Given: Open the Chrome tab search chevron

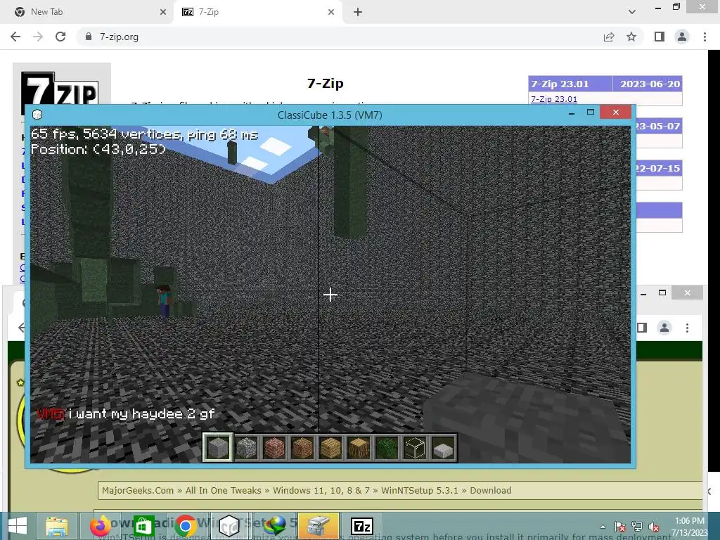Looking at the screenshot, I should coord(632,12).
